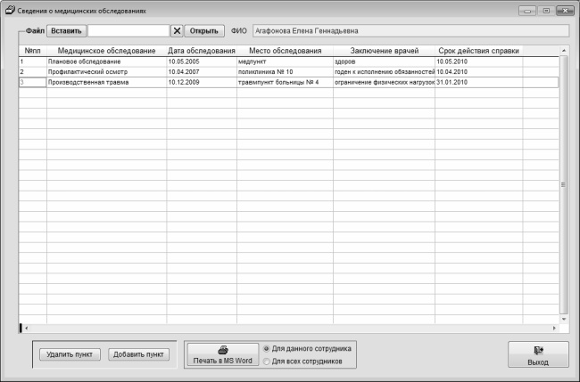
Task: Click vertical scrollbar down arrow
Action: click(x=563, y=319)
